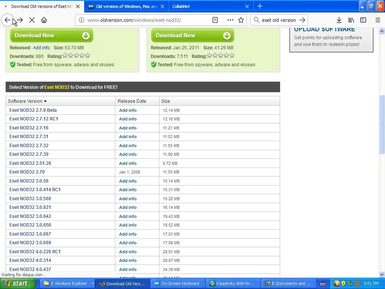The width and height of the screenshot is (385, 289).
Task: Close the Old versions of Windows tab
Action: 162,6
